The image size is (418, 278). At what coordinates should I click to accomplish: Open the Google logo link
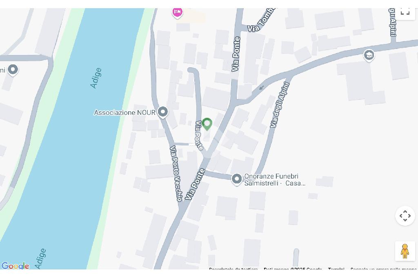pyautogui.click(x=15, y=265)
